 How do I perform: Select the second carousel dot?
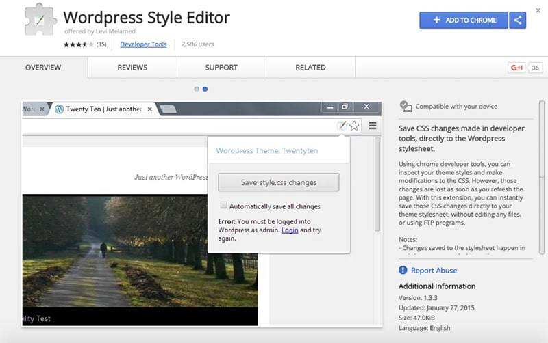(206, 89)
